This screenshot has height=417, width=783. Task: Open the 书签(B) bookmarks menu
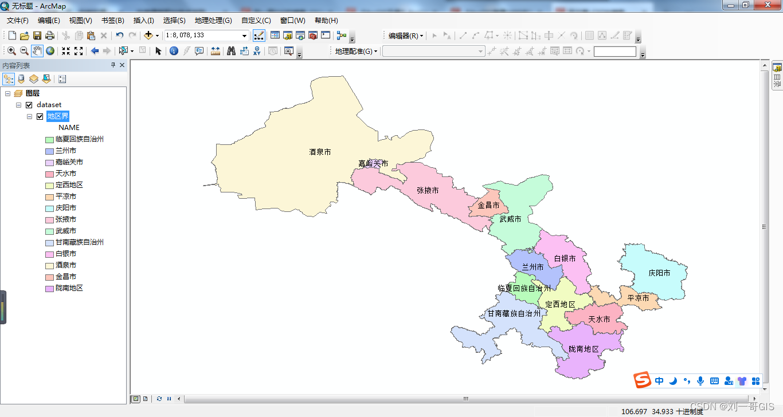click(x=112, y=21)
